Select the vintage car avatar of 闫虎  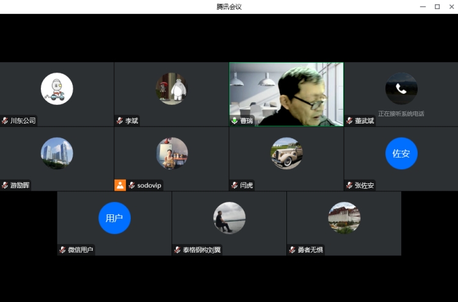pos(286,153)
